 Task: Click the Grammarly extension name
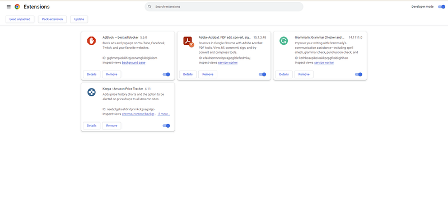coord(320,38)
